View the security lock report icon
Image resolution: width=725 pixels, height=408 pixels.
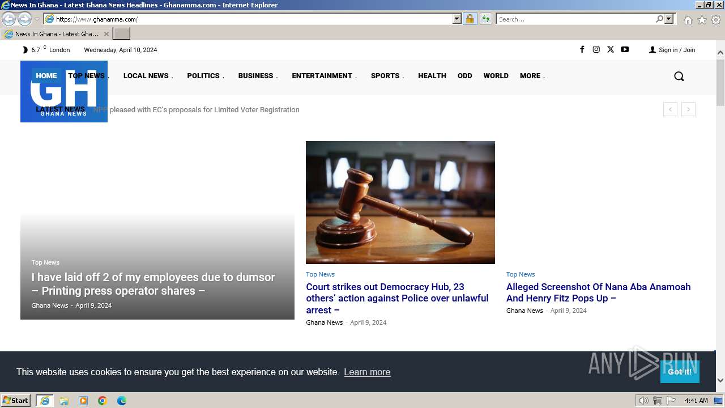470,19
